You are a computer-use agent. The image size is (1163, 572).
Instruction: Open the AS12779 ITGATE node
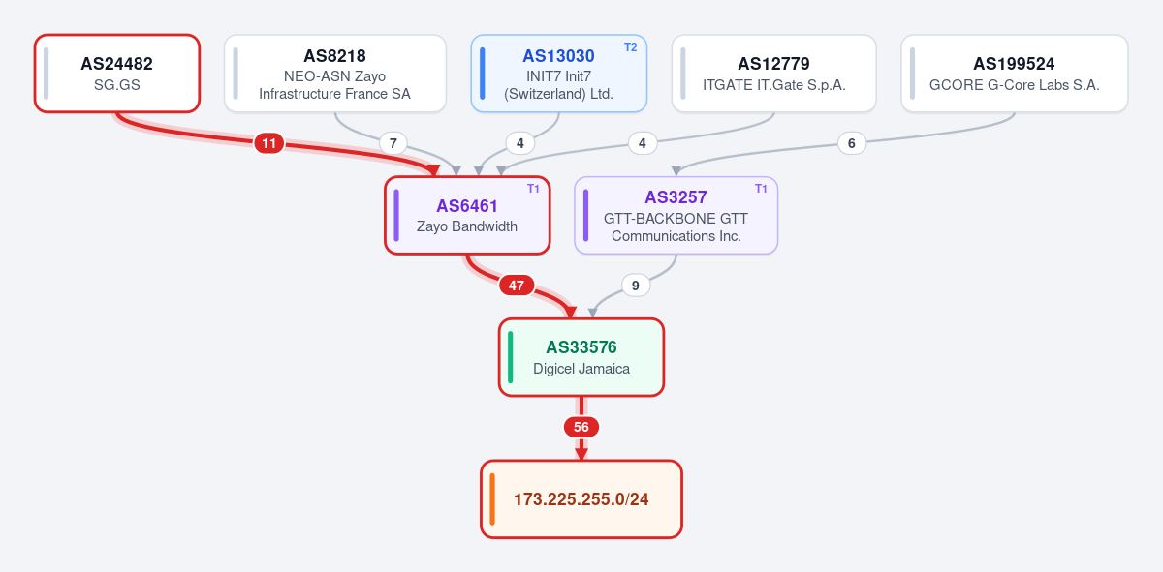[x=774, y=74]
